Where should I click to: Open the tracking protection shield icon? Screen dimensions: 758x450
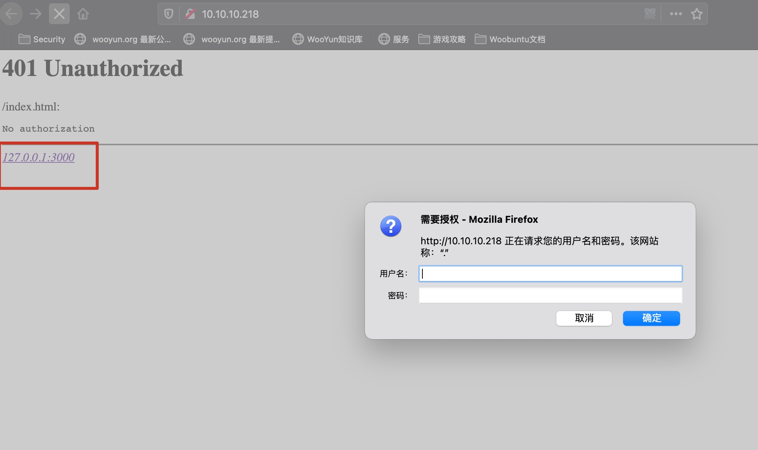pos(169,14)
